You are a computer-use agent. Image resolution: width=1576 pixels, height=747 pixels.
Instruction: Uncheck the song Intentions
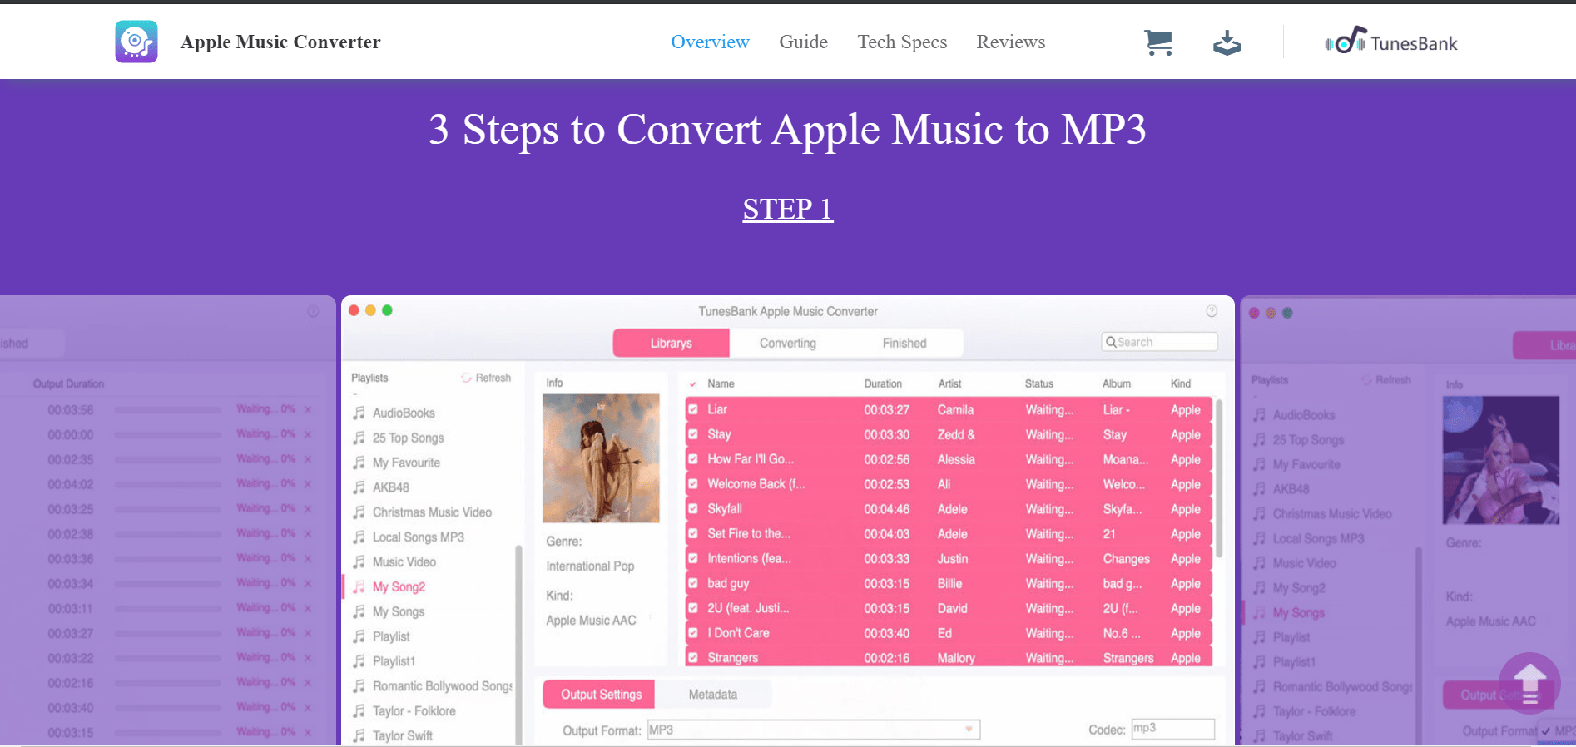(x=693, y=559)
